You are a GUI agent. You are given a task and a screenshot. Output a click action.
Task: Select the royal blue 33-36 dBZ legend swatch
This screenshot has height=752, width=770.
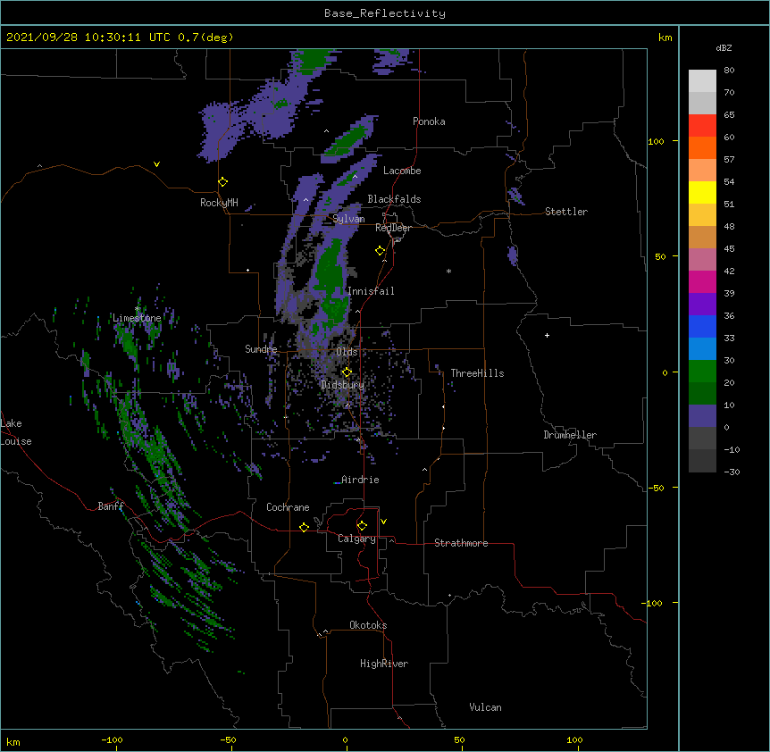(702, 326)
